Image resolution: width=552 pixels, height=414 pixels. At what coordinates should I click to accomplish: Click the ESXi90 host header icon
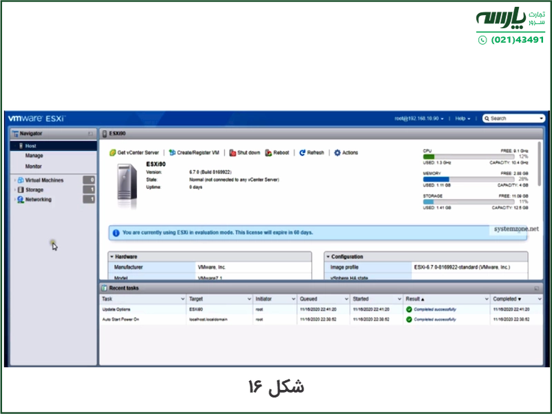pos(105,134)
